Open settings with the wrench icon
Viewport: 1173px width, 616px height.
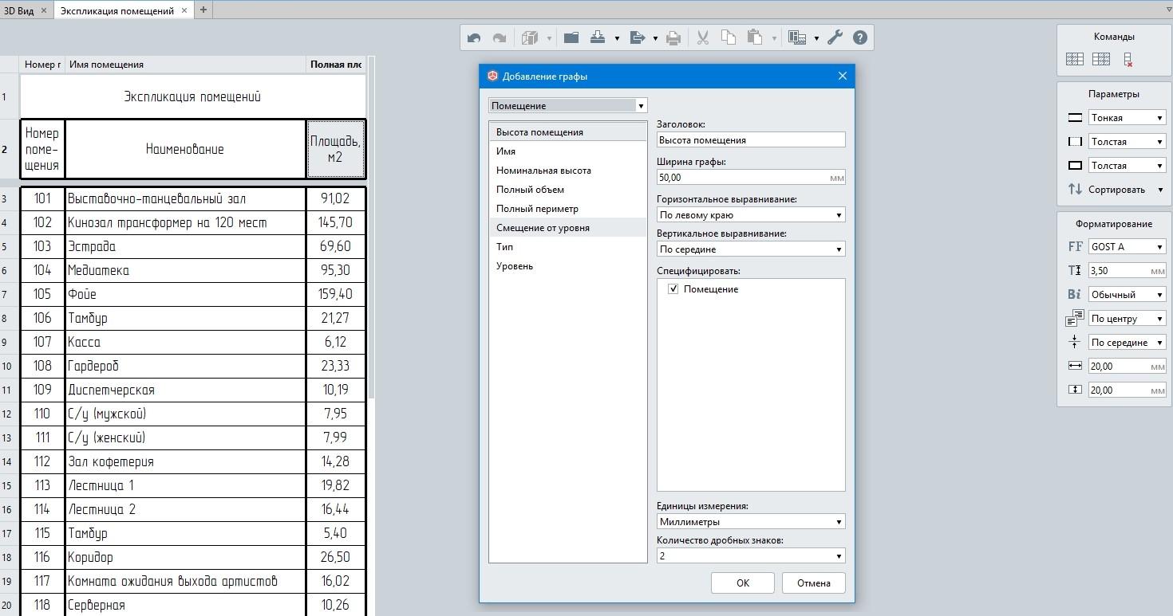click(x=835, y=37)
